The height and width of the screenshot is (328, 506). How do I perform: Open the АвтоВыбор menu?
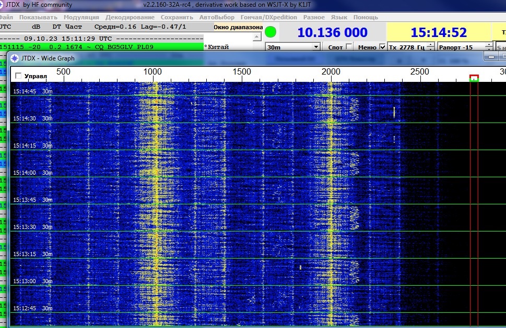tap(217, 17)
